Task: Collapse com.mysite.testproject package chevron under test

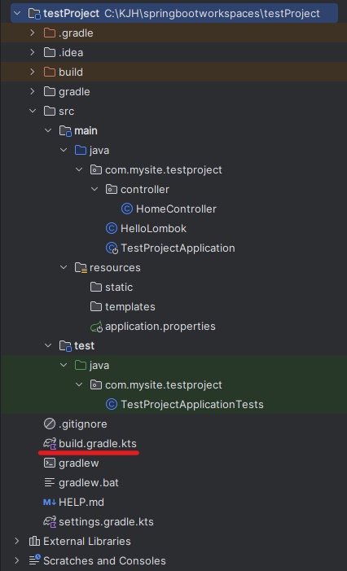Action: 79,384
